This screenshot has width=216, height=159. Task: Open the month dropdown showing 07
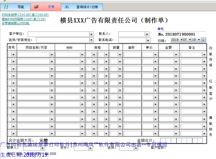point(190,40)
